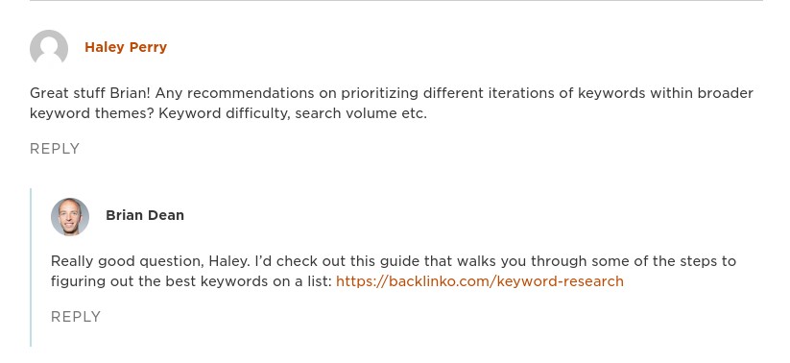Click the words "some of the steps to"
Viewport: 790px width, 363px height.
tap(663, 261)
